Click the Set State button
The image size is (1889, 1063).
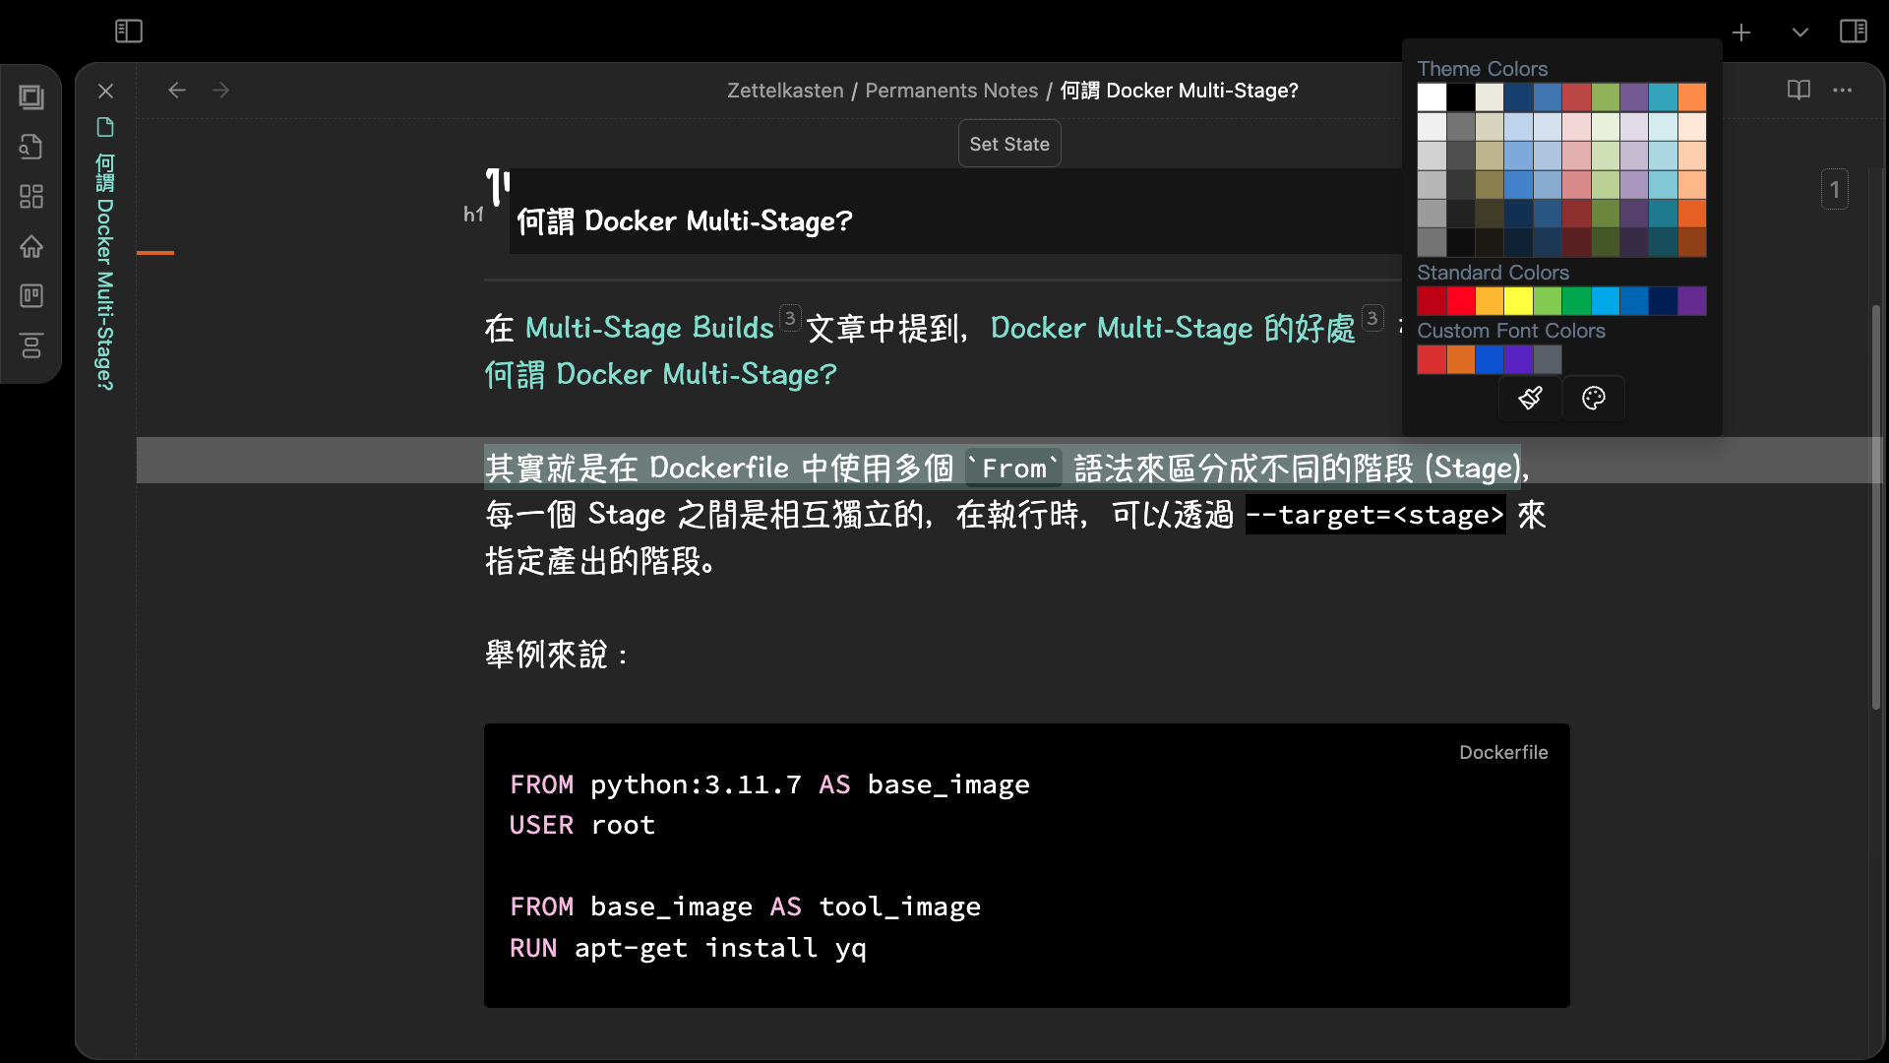[1009, 144]
